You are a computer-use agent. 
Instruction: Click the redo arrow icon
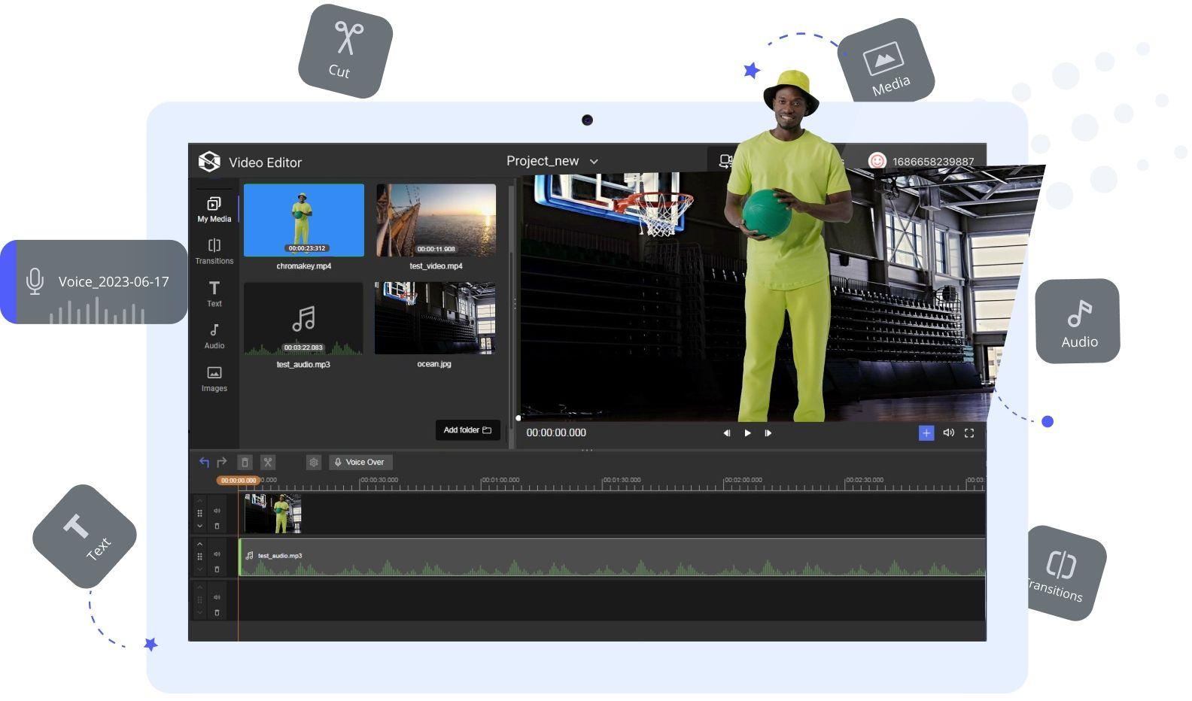point(222,463)
